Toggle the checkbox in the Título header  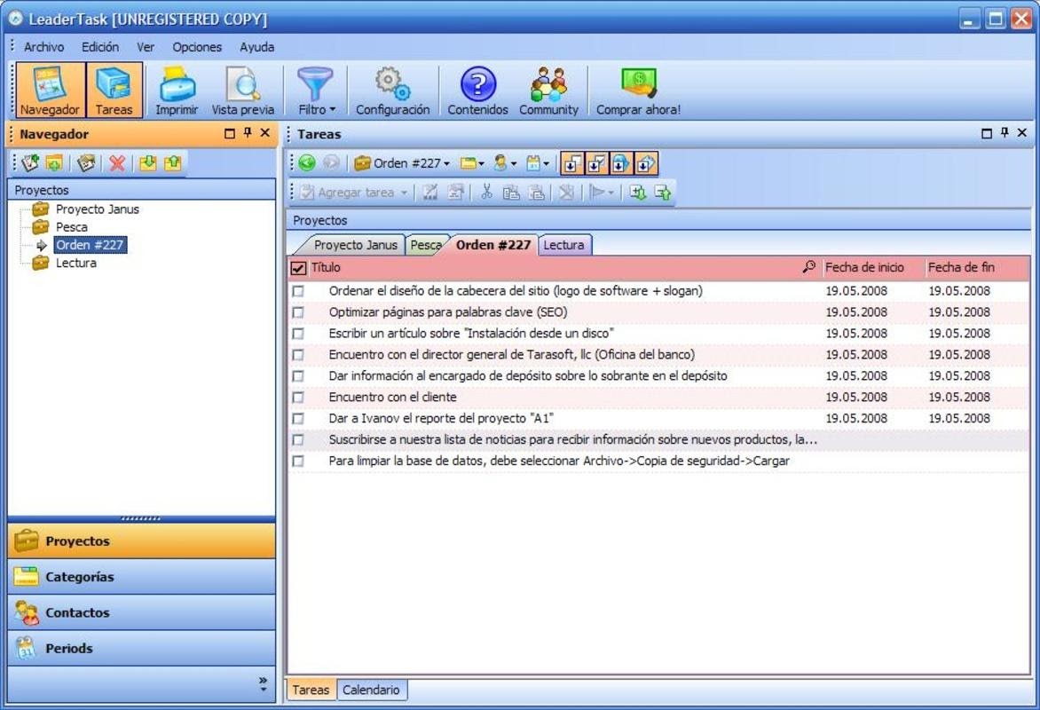pyautogui.click(x=298, y=268)
